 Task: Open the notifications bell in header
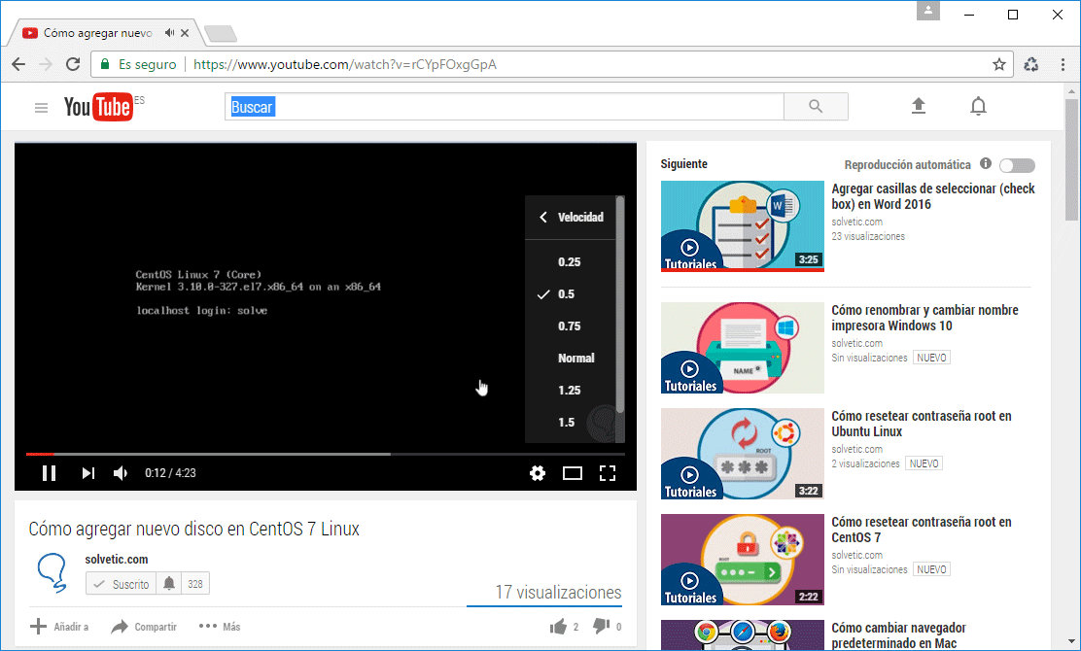978,106
